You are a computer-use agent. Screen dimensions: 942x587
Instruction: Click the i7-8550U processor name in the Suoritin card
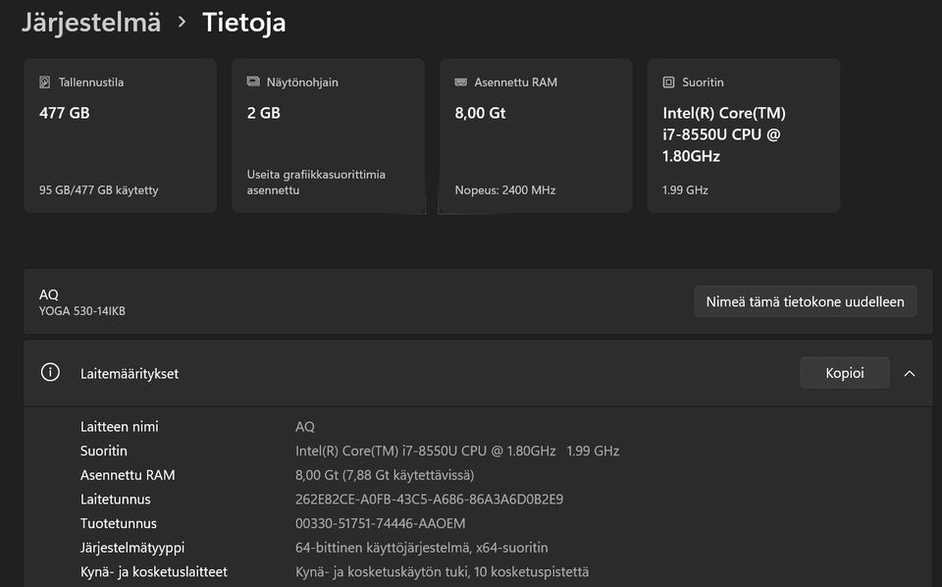pyautogui.click(x=724, y=134)
